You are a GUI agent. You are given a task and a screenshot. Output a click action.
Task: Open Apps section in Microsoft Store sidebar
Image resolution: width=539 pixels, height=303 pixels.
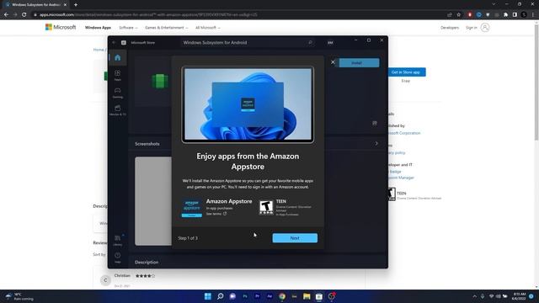tap(118, 75)
